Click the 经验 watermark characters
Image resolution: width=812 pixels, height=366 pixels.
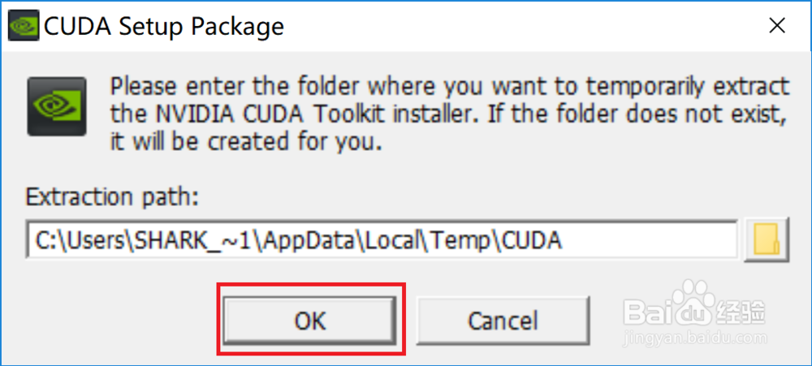coord(741,312)
